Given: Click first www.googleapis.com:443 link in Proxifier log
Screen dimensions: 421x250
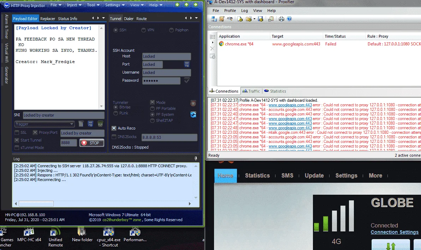Looking at the screenshot, I should click(x=290, y=105).
